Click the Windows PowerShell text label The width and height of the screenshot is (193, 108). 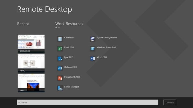tap(106, 47)
